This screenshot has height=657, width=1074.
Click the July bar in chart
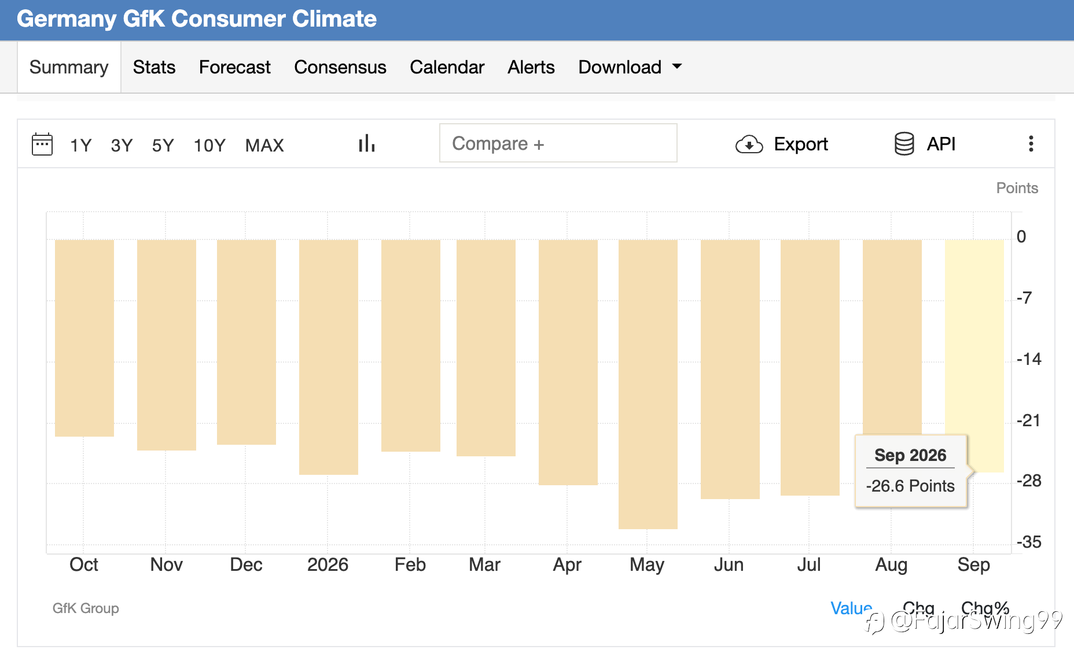point(810,368)
